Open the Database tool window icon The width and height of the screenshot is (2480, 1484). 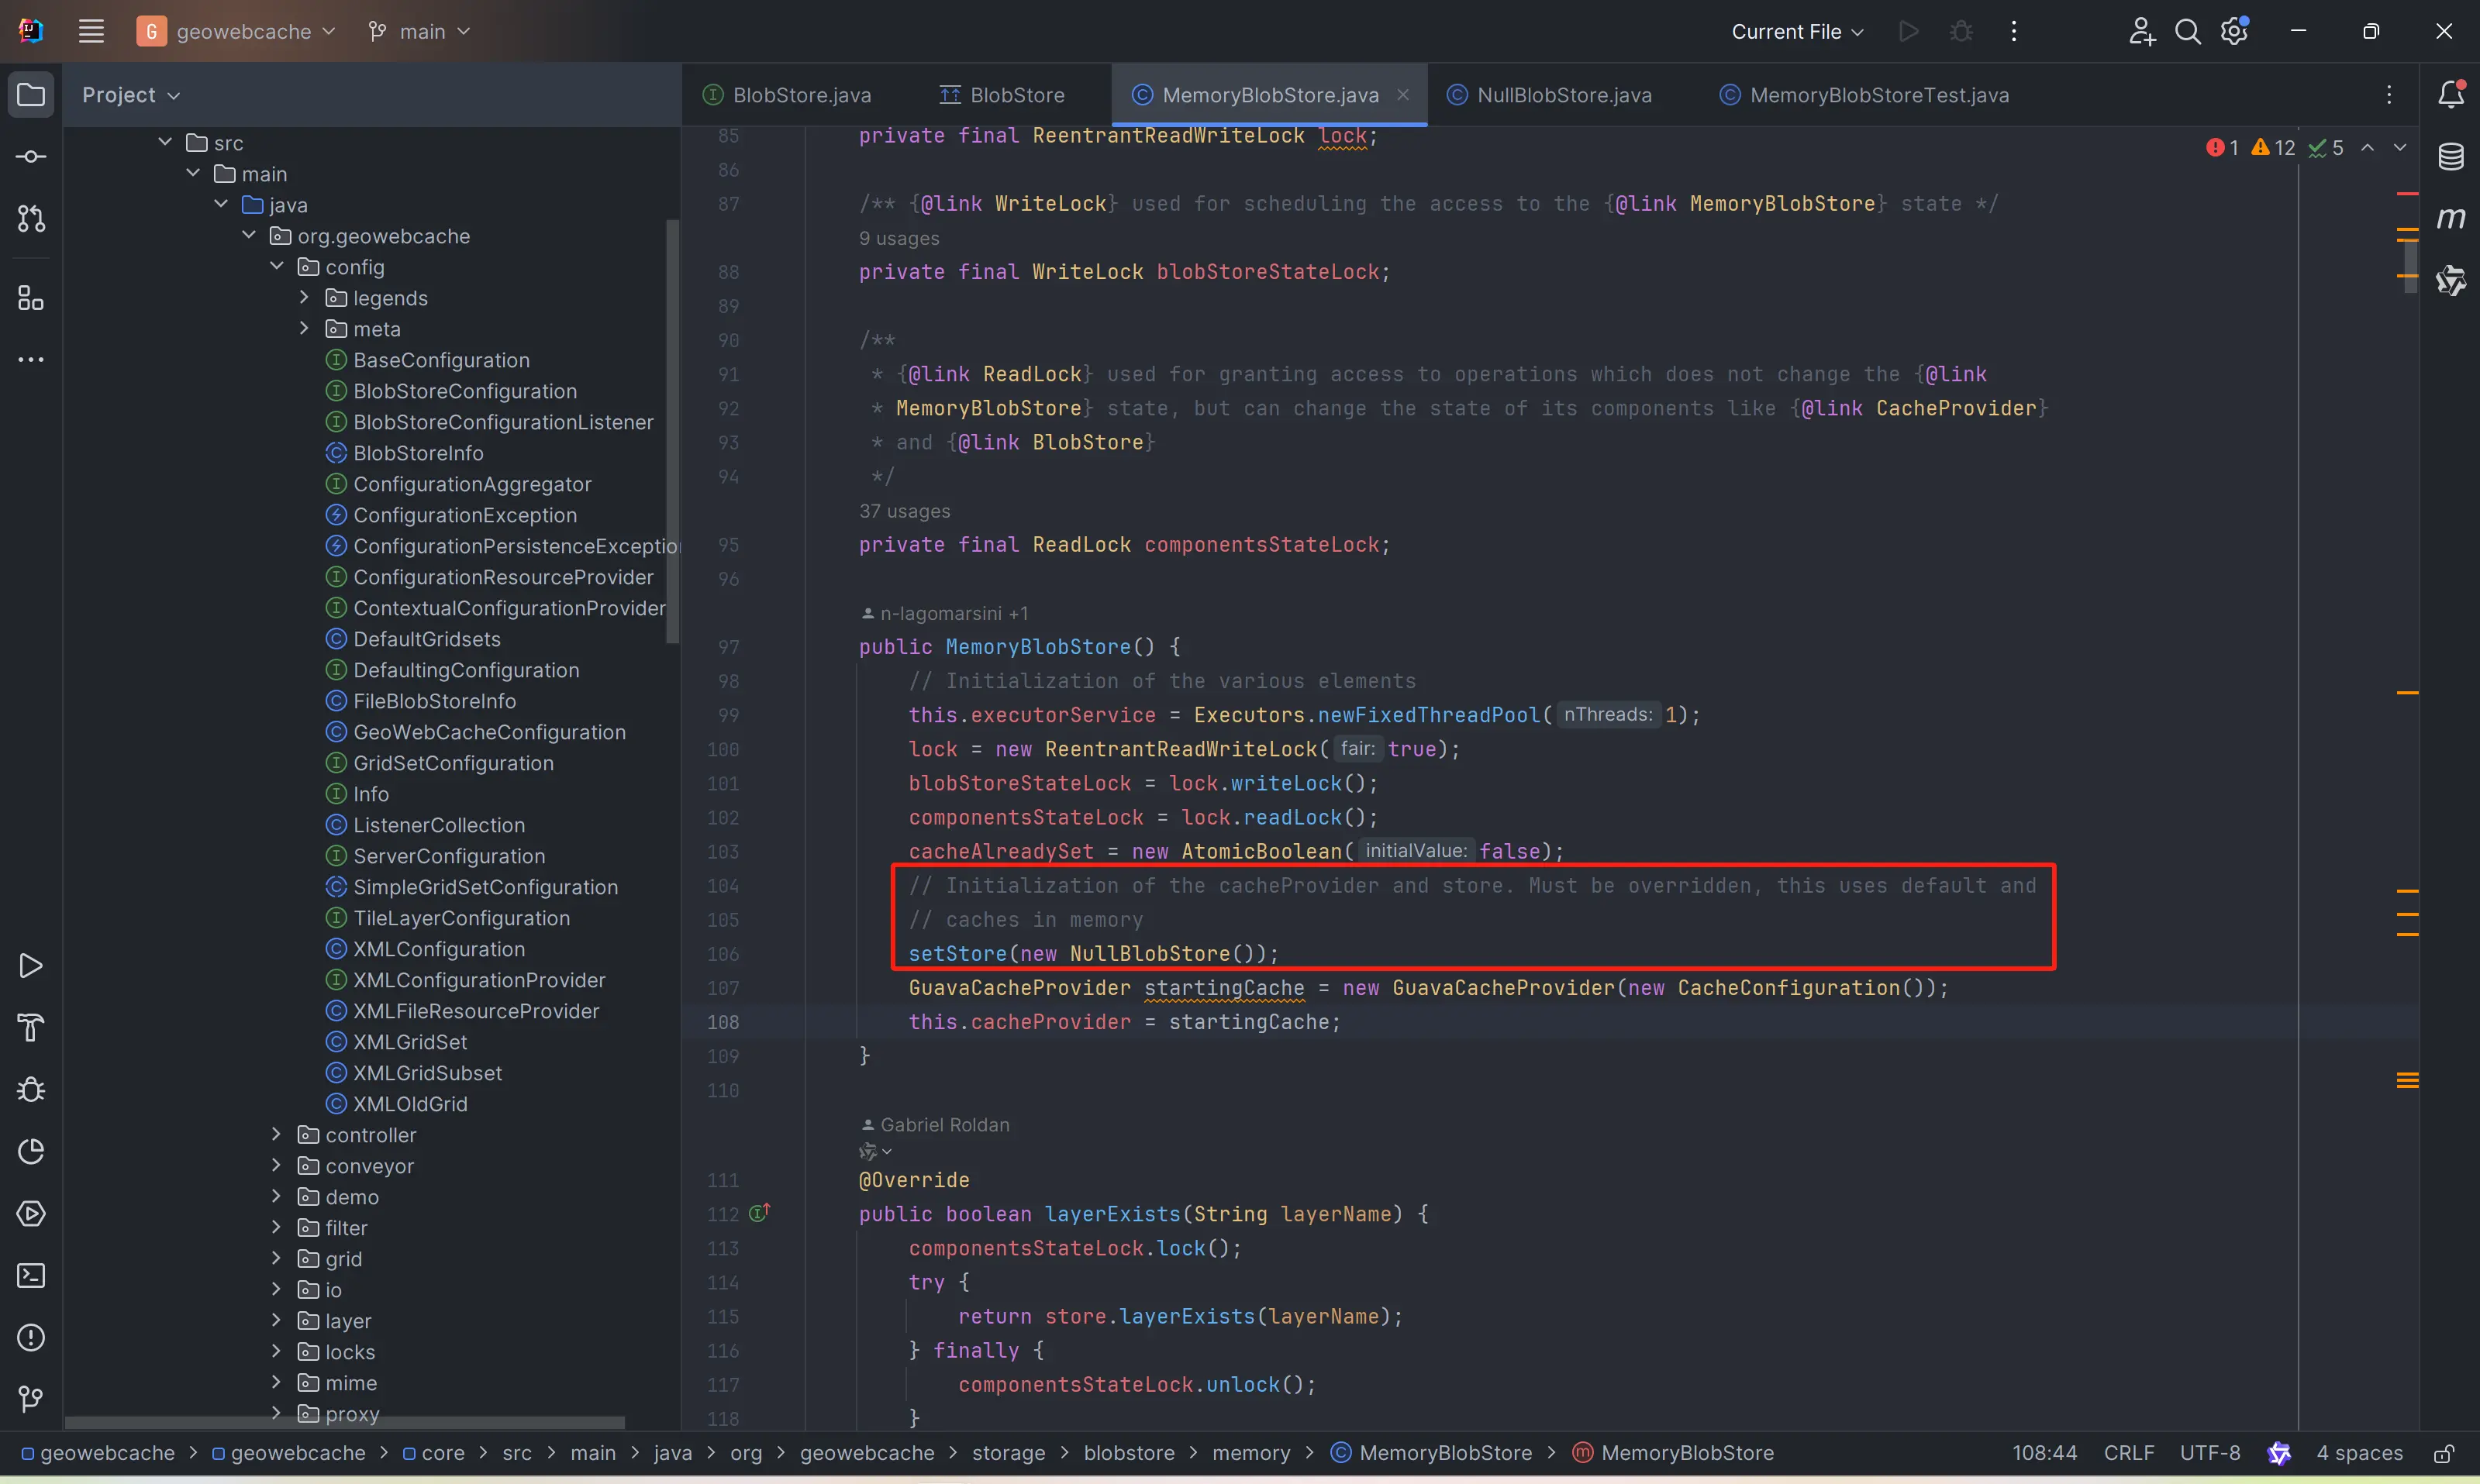(x=2451, y=157)
